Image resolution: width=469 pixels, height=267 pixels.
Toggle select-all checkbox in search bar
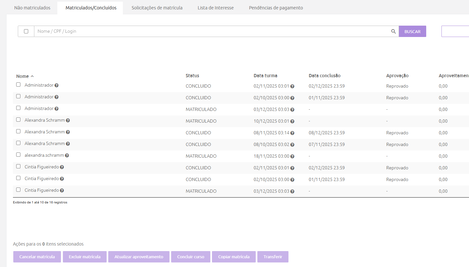point(26,31)
